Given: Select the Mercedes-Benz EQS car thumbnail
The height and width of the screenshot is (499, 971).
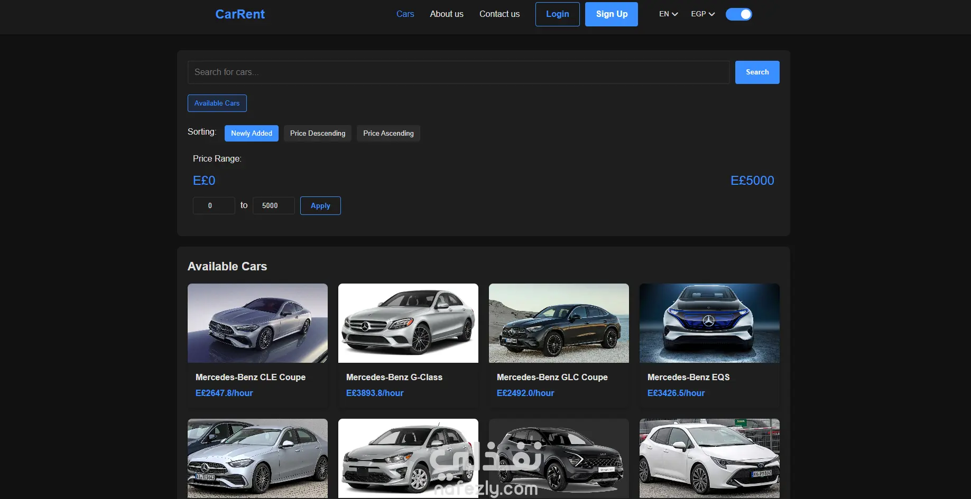Looking at the screenshot, I should click(709, 323).
